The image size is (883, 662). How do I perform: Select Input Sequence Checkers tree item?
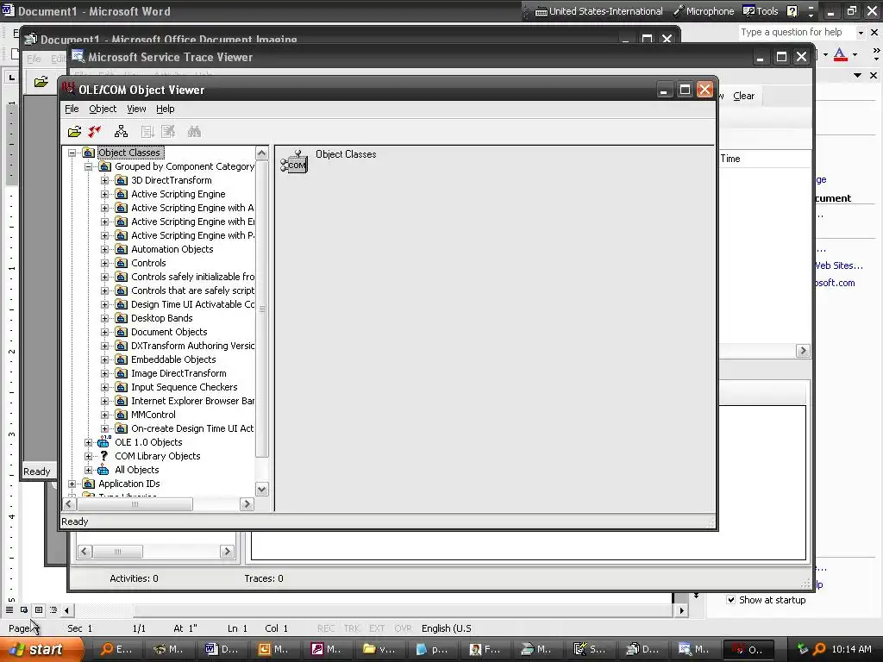[185, 387]
